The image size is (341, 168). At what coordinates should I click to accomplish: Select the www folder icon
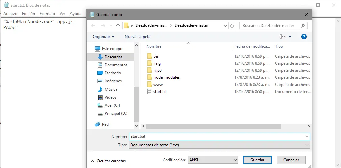pyautogui.click(x=149, y=85)
